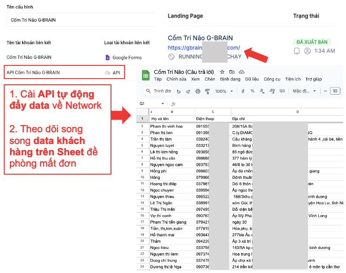
Task: Click the Tên cấu hình input field
Action: coord(80,20)
